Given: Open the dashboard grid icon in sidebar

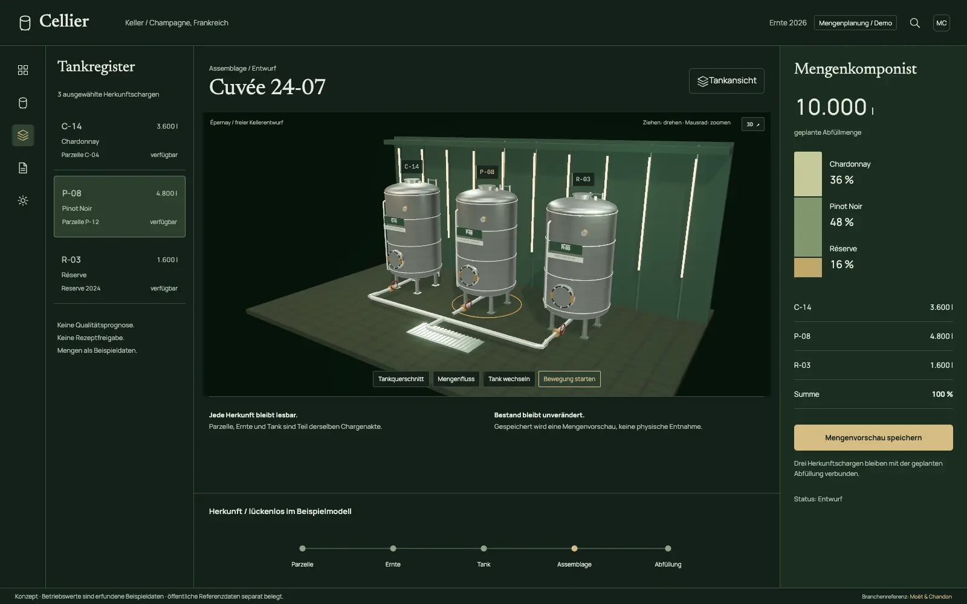Looking at the screenshot, I should coord(23,70).
